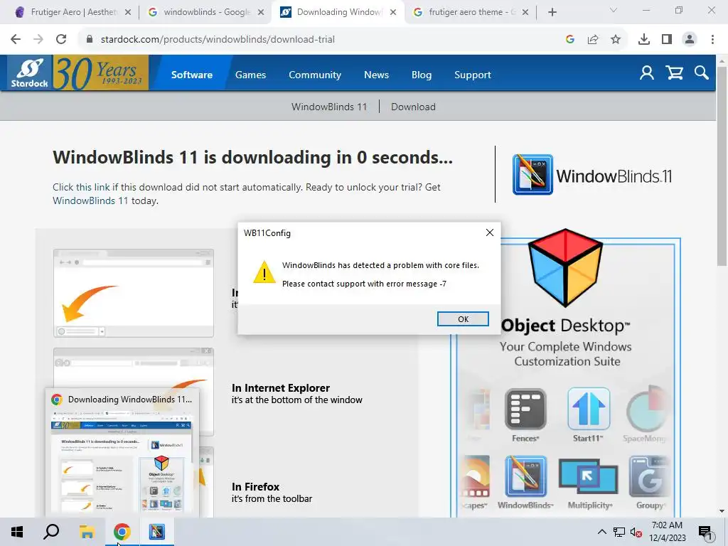Click the WindowBlinds 11 product logo
This screenshot has height=546, width=728.
click(x=592, y=175)
